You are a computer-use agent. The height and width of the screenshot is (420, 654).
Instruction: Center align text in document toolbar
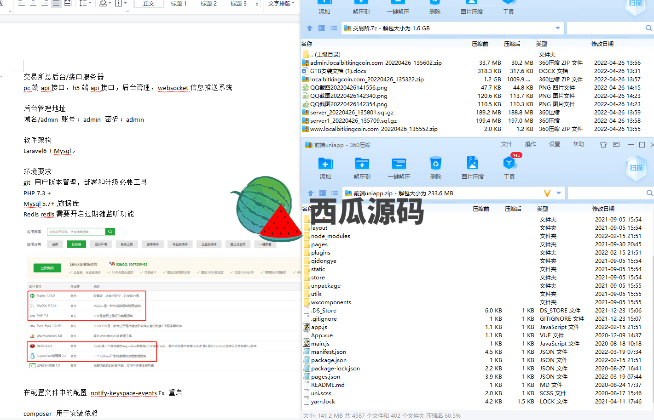[x=33, y=3]
